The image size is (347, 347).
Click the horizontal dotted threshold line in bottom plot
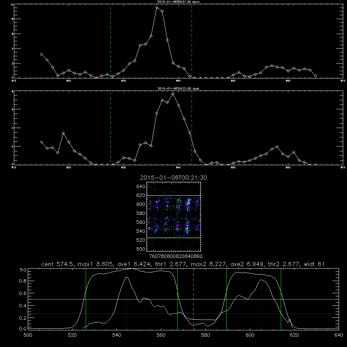tap(183, 314)
